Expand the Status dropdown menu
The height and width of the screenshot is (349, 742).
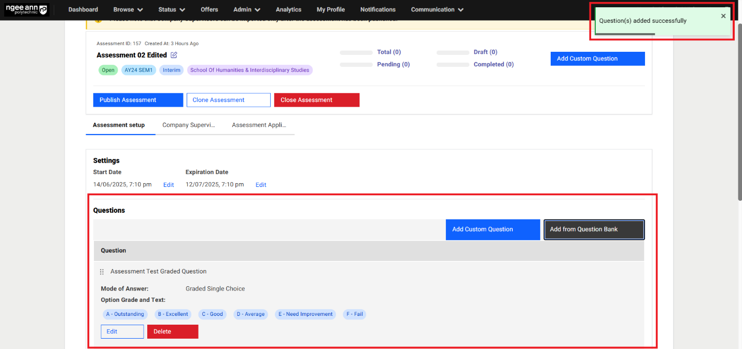[172, 10]
